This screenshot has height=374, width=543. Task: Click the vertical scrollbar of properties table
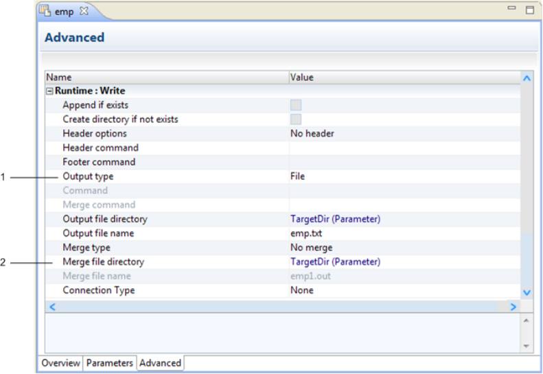coord(527,185)
